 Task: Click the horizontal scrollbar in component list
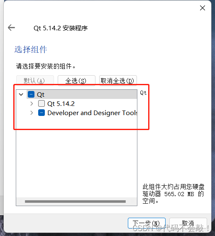(x=75, y=202)
